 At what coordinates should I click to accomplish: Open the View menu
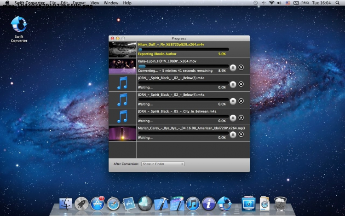[95, 3]
